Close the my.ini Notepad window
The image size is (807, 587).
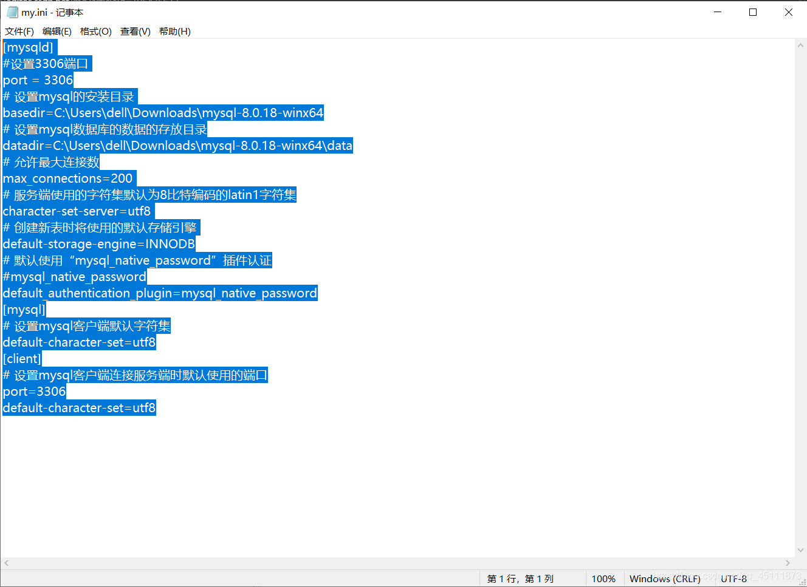click(789, 12)
